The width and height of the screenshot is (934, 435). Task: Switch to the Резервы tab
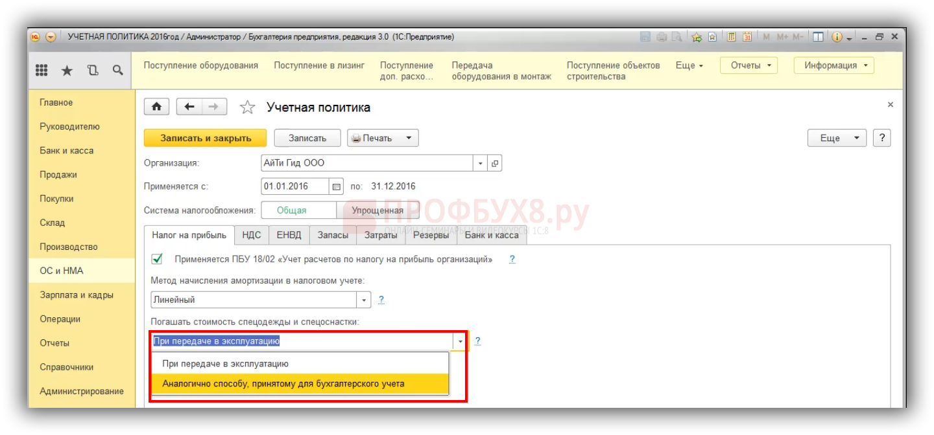pos(431,235)
